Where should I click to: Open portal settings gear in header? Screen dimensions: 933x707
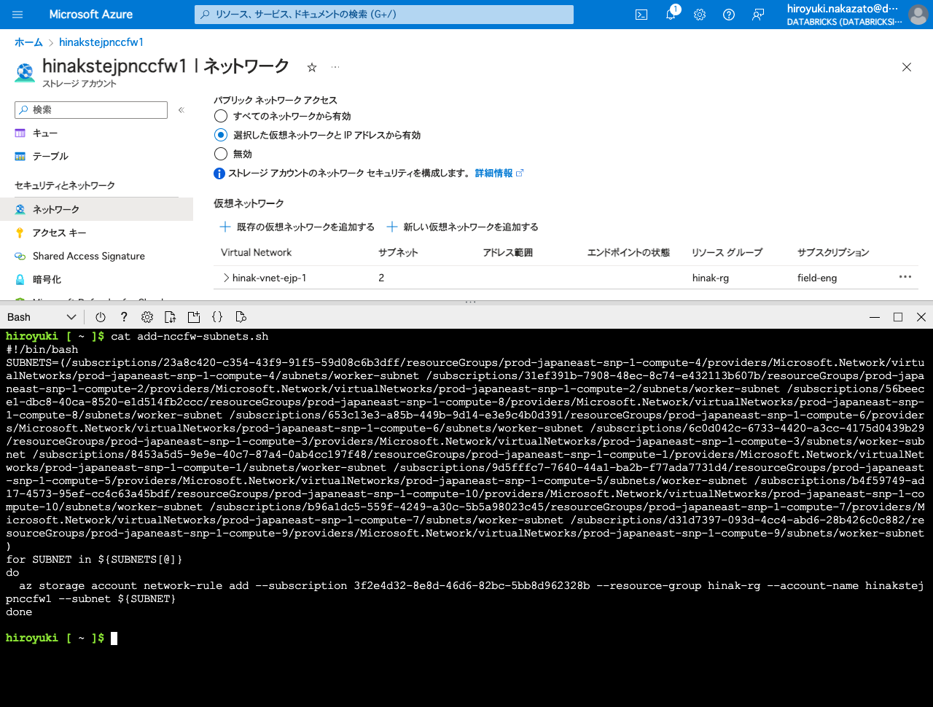point(700,15)
